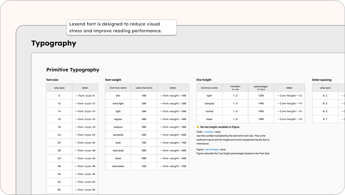Viewport: 345px width, 195px height.
Task: Click the blue <number> link after Code:
Action: (209, 132)
